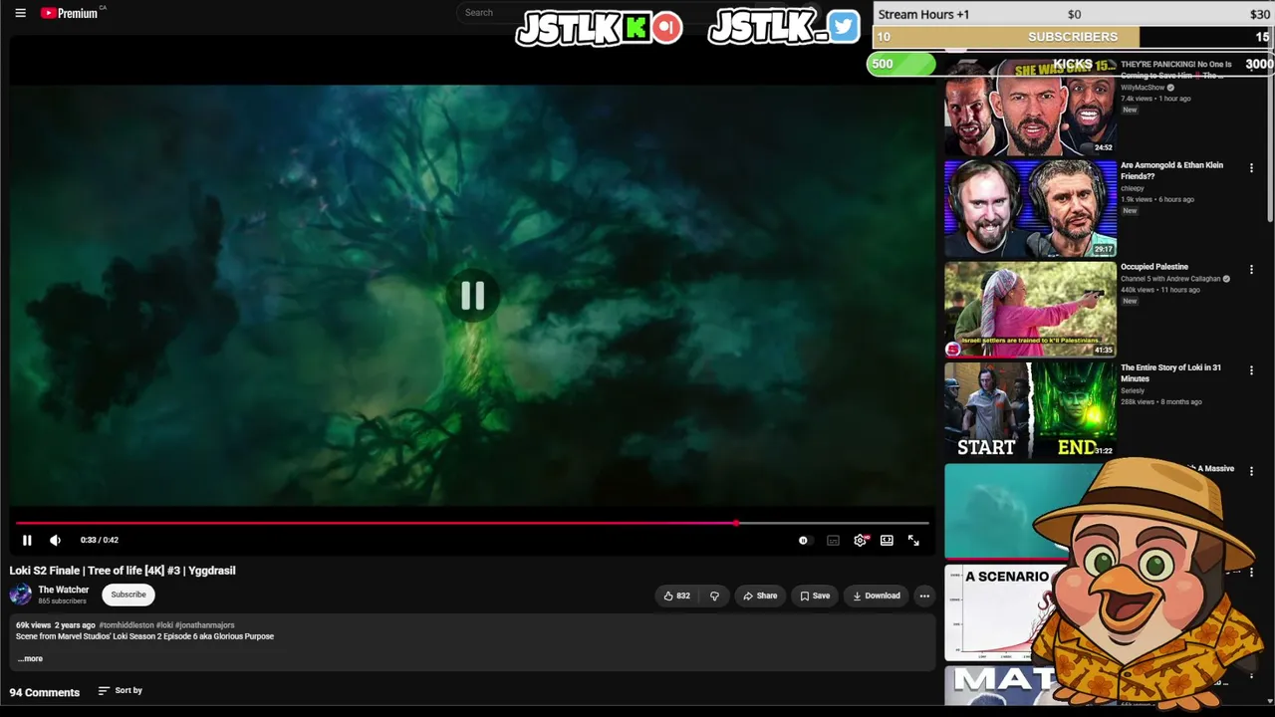Open options menu for Occupied Palestine video
The image size is (1275, 717).
1251,270
